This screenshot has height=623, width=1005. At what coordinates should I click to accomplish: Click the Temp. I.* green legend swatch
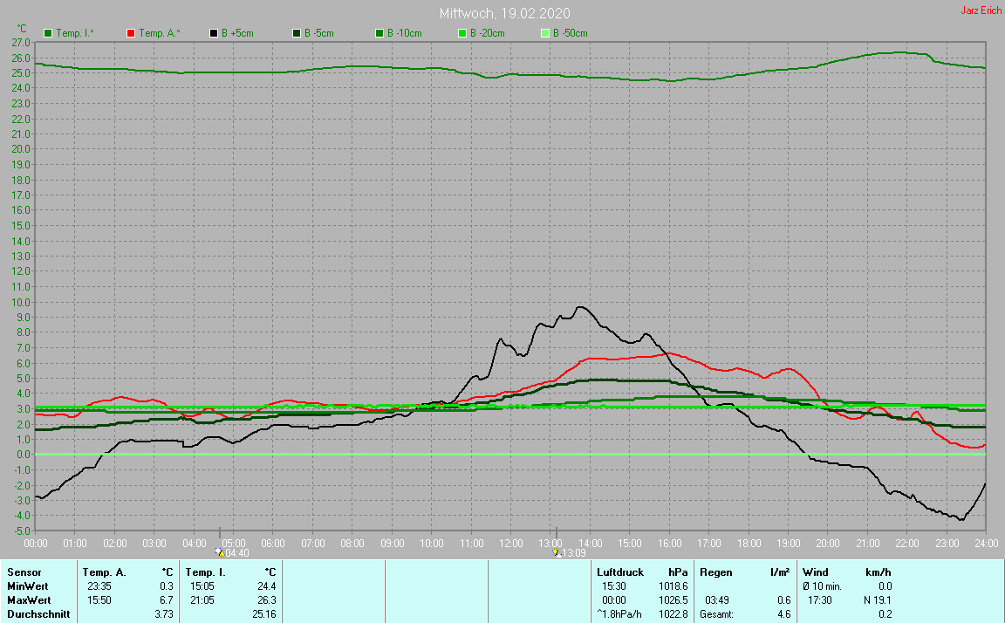[x=48, y=33]
